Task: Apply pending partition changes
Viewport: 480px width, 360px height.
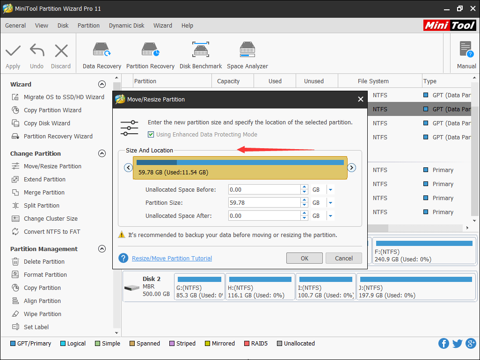Action: tap(13, 53)
